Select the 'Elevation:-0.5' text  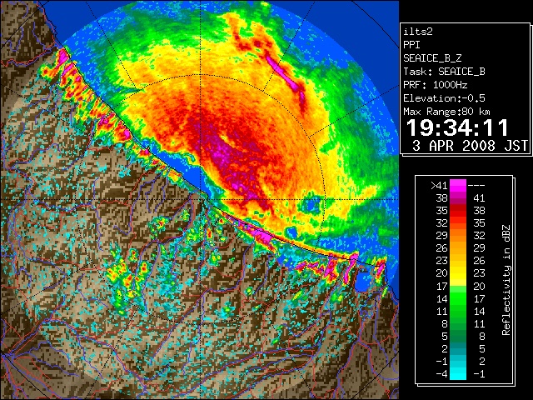444,98
